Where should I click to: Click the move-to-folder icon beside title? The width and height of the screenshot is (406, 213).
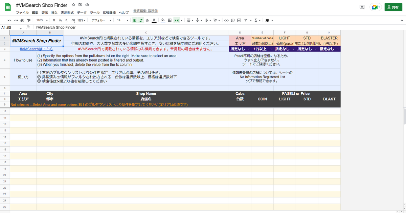(80, 5)
